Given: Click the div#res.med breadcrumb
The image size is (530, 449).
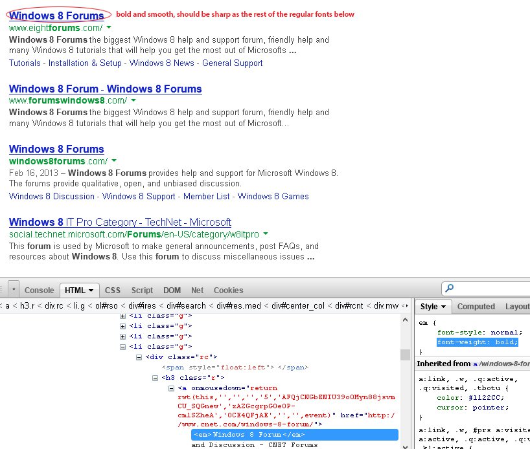Looking at the screenshot, I should point(238,306).
